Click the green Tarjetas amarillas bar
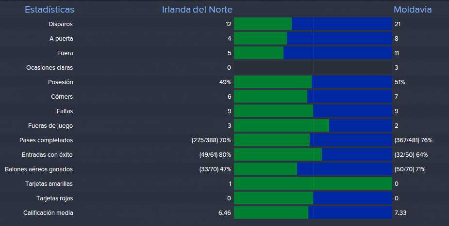449x226 pixels. point(313,184)
